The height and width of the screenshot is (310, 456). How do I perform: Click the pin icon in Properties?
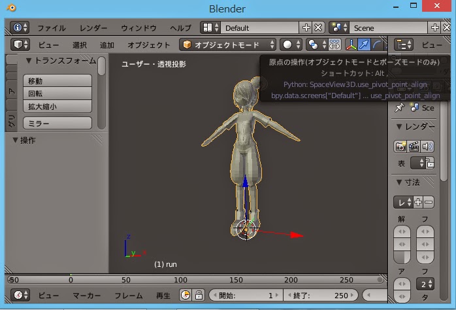[399, 108]
